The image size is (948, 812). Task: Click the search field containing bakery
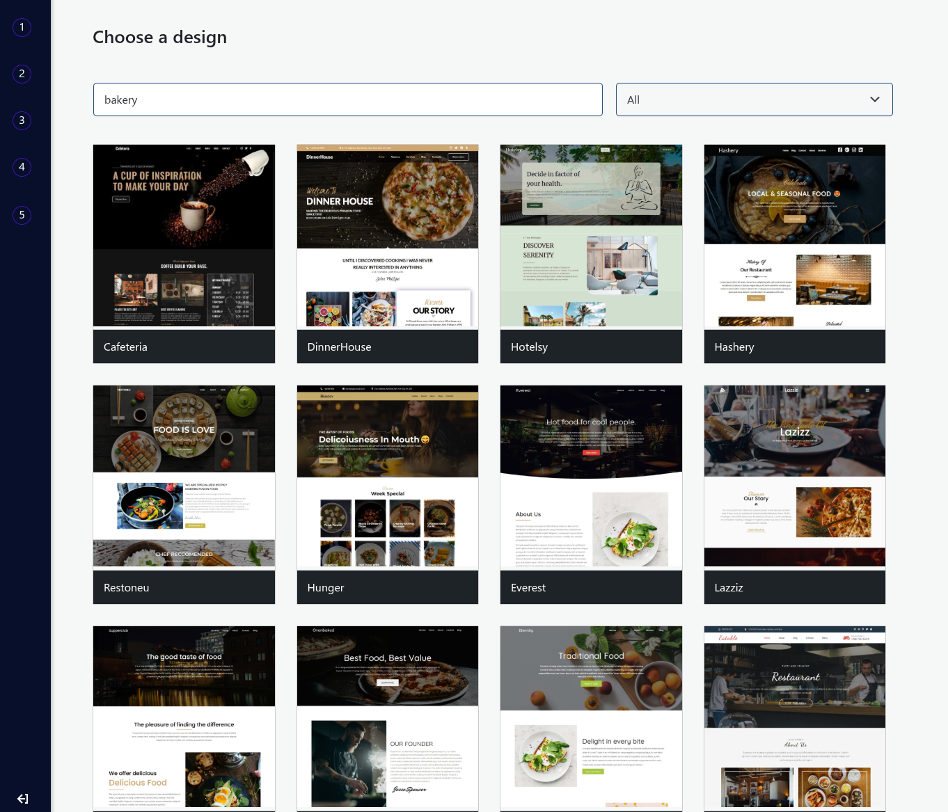coord(348,99)
